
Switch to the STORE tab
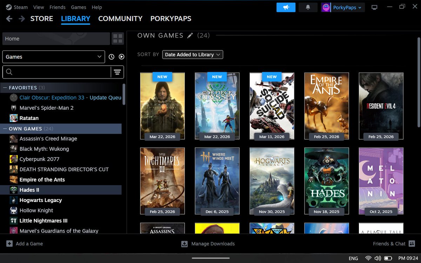pyautogui.click(x=42, y=19)
